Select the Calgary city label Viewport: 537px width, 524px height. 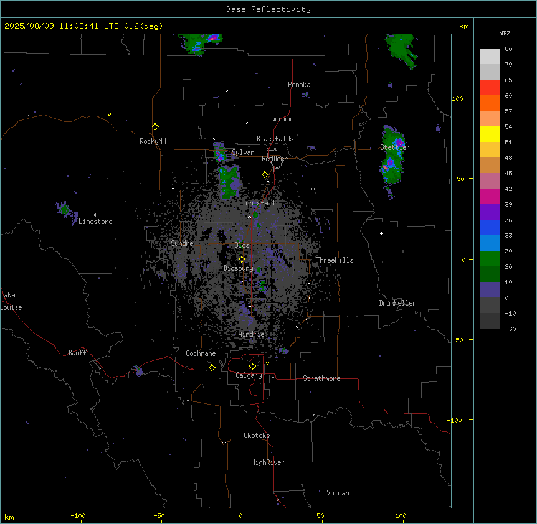pos(249,375)
